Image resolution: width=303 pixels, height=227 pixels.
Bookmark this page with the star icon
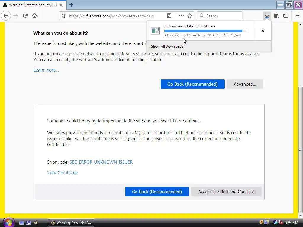(190, 16)
